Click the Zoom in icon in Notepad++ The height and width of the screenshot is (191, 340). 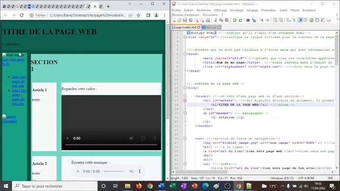[x=261, y=20]
